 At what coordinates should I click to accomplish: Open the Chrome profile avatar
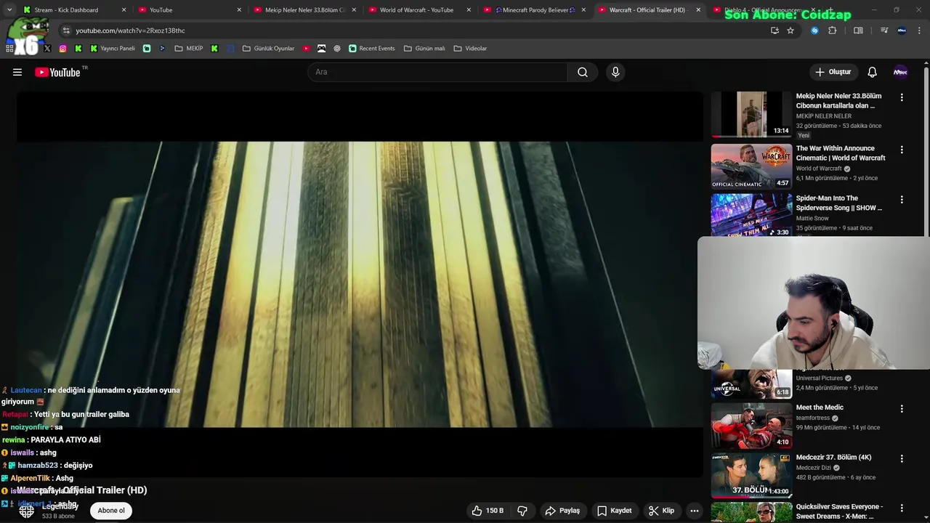[x=902, y=31]
